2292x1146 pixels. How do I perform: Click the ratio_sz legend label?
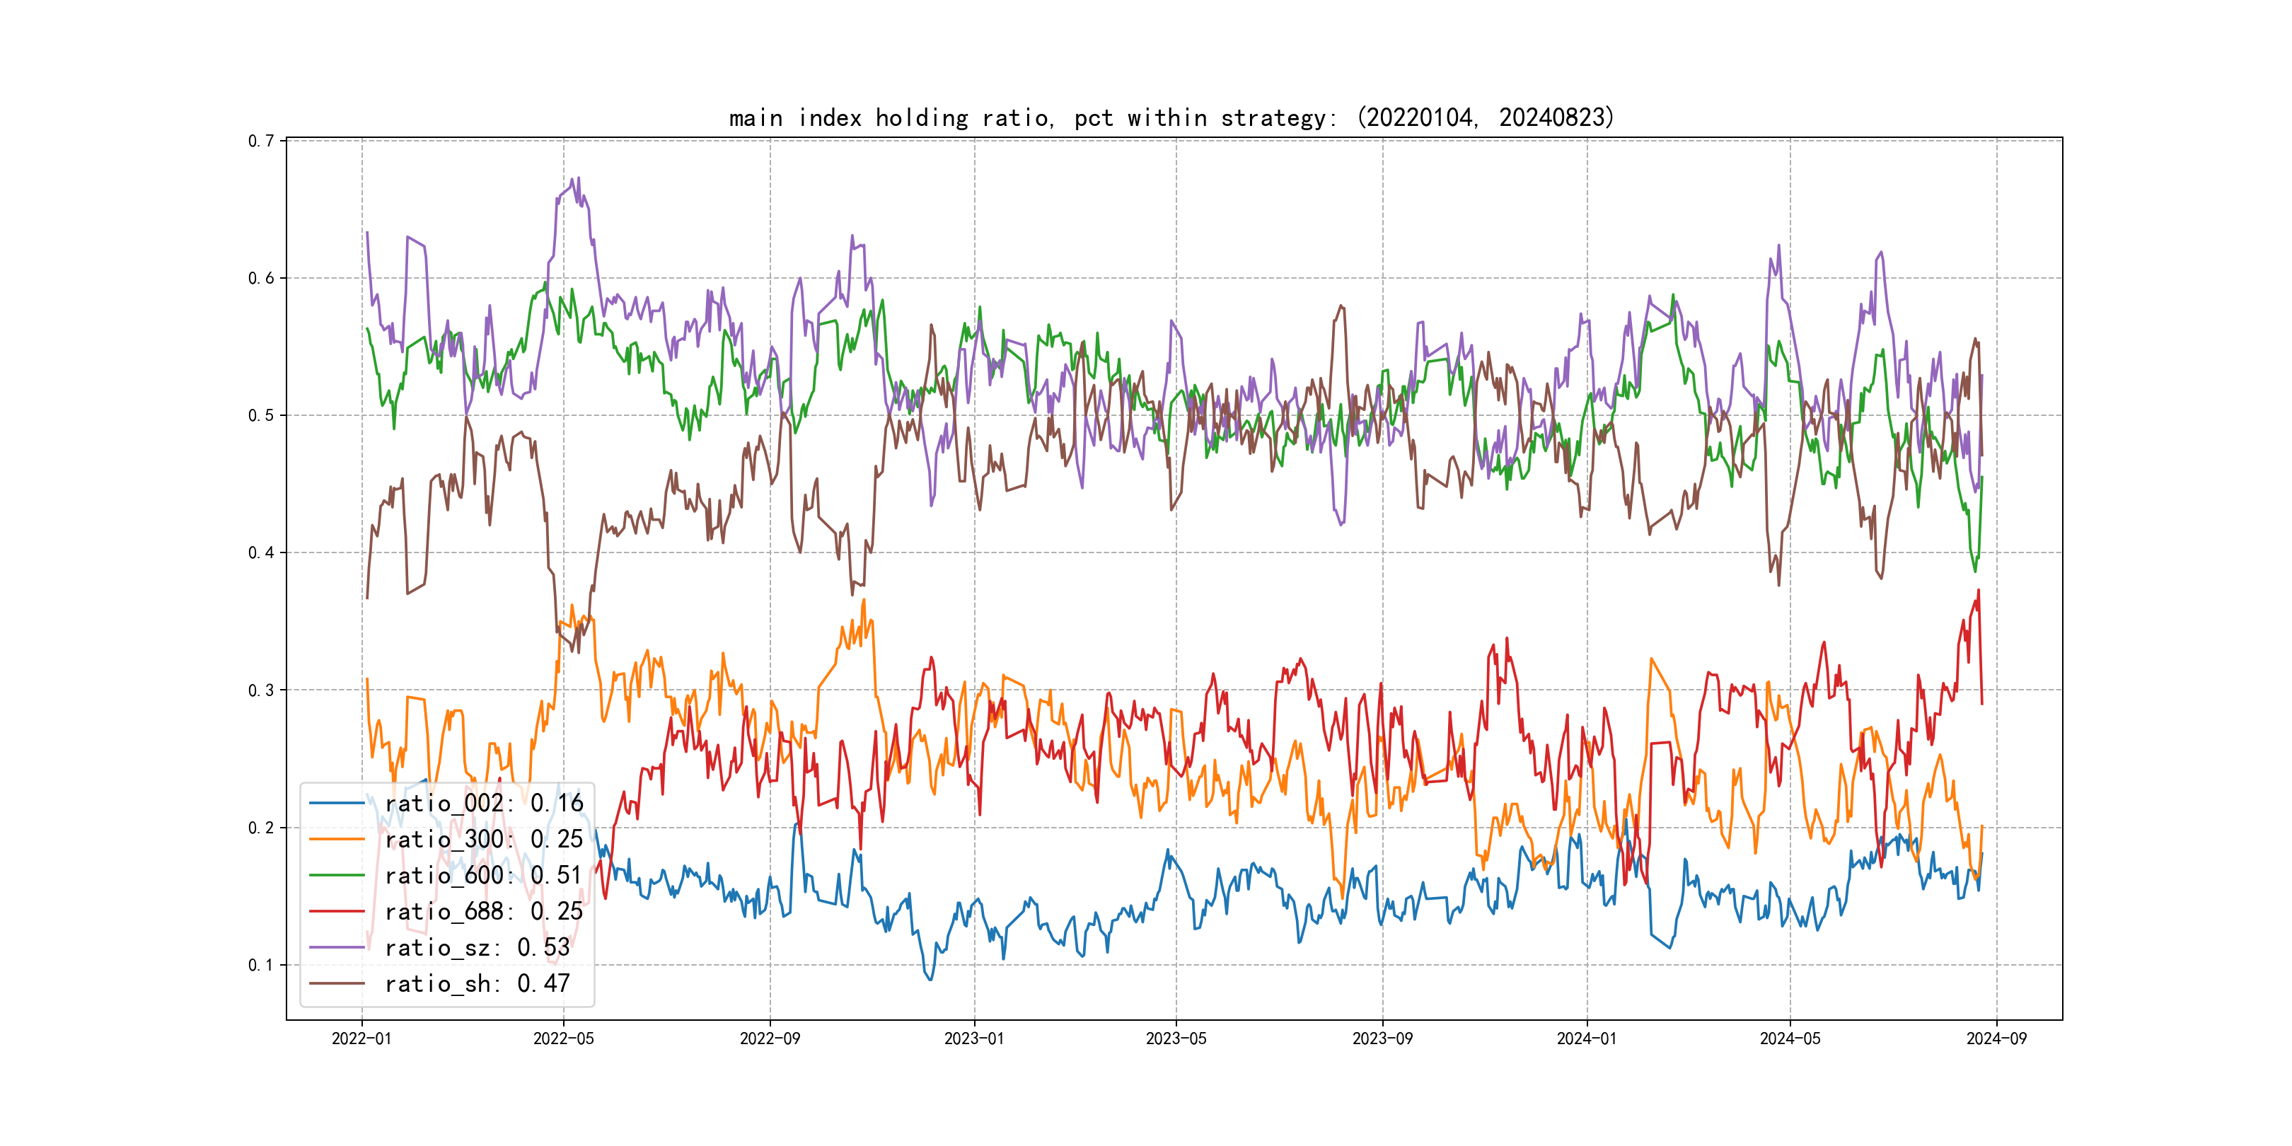tap(477, 948)
